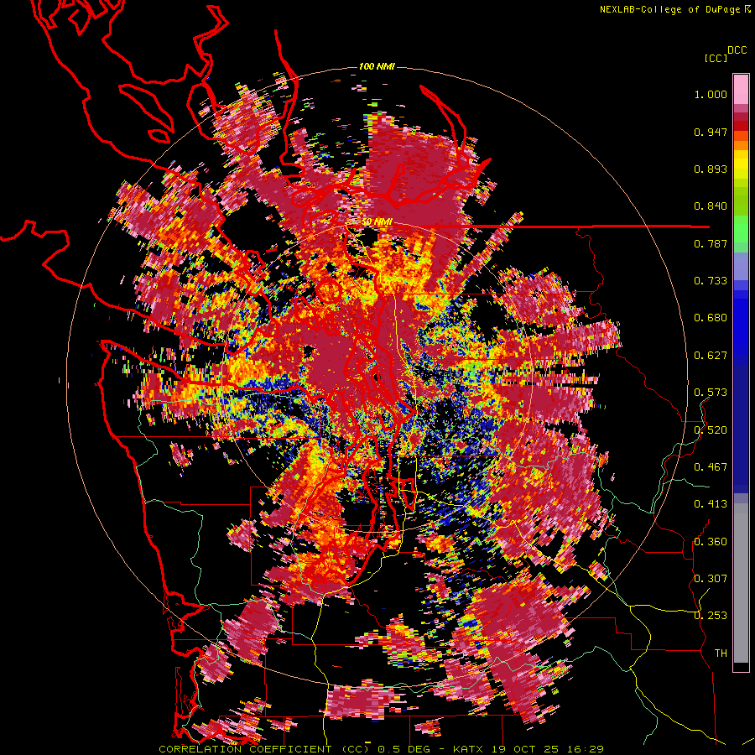
Task: Click the bright green segment of color bar
Action: coord(741,228)
